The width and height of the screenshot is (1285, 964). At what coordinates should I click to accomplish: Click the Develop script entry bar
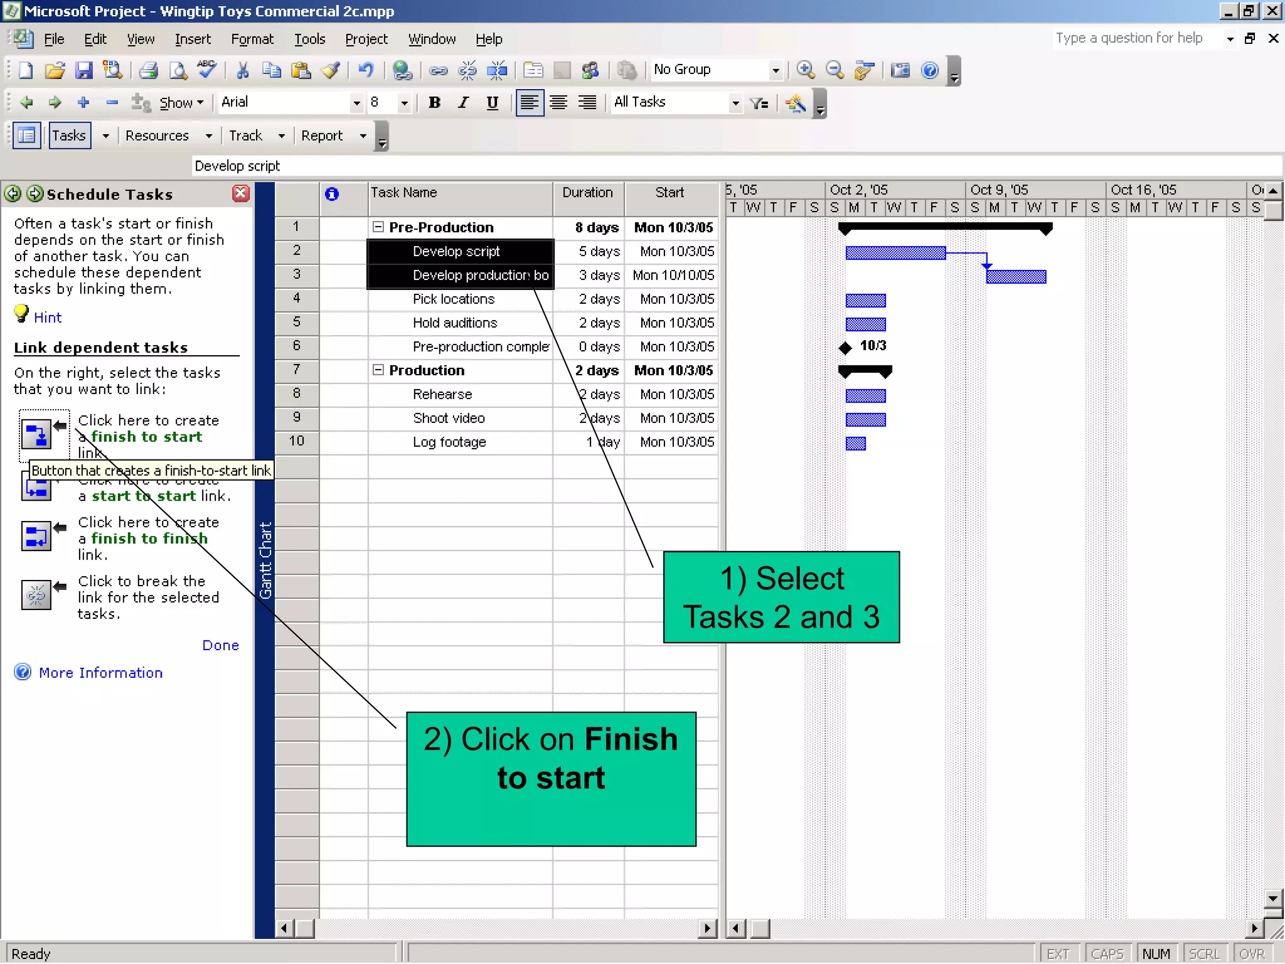coord(737,166)
